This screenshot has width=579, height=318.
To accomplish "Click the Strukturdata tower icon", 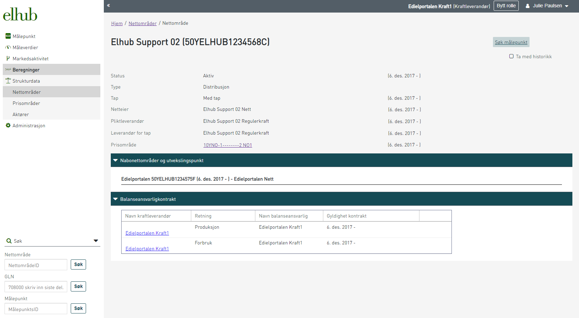I will (x=8, y=81).
